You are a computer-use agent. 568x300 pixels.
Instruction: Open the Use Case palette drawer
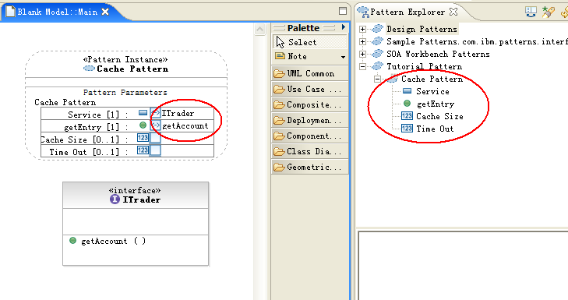(x=310, y=89)
